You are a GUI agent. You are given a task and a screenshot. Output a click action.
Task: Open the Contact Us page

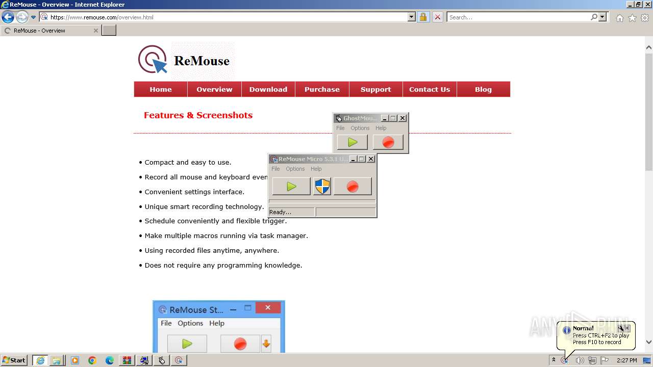(x=430, y=89)
